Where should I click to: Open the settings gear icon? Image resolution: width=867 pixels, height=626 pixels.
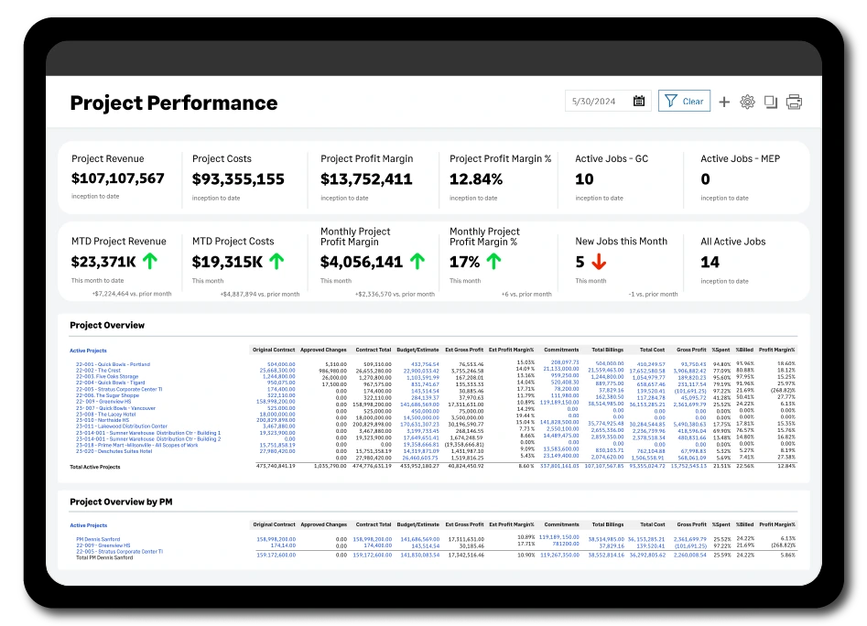(x=747, y=102)
